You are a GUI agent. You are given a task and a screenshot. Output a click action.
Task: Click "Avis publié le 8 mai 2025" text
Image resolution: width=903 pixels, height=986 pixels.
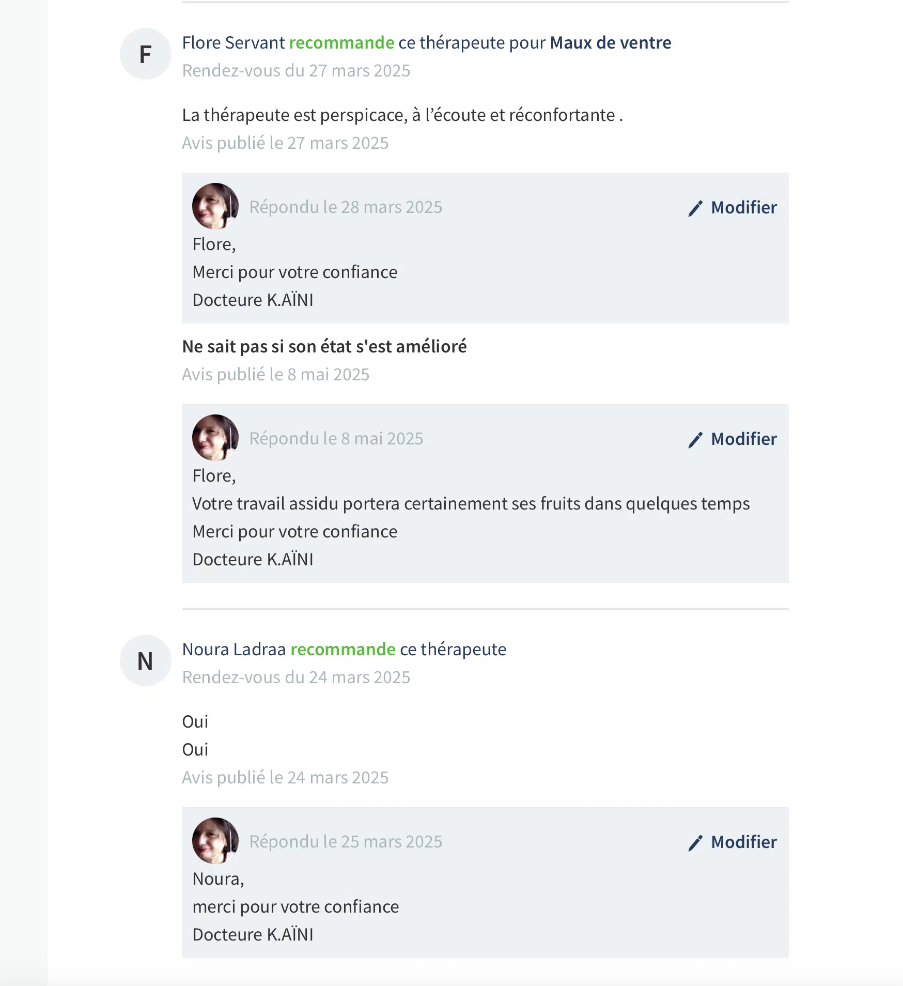pos(276,374)
